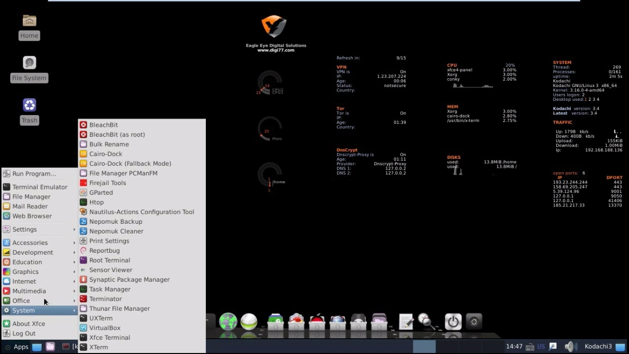Click the network icon in the system tray
This screenshot has width=629, height=354.
click(x=553, y=347)
